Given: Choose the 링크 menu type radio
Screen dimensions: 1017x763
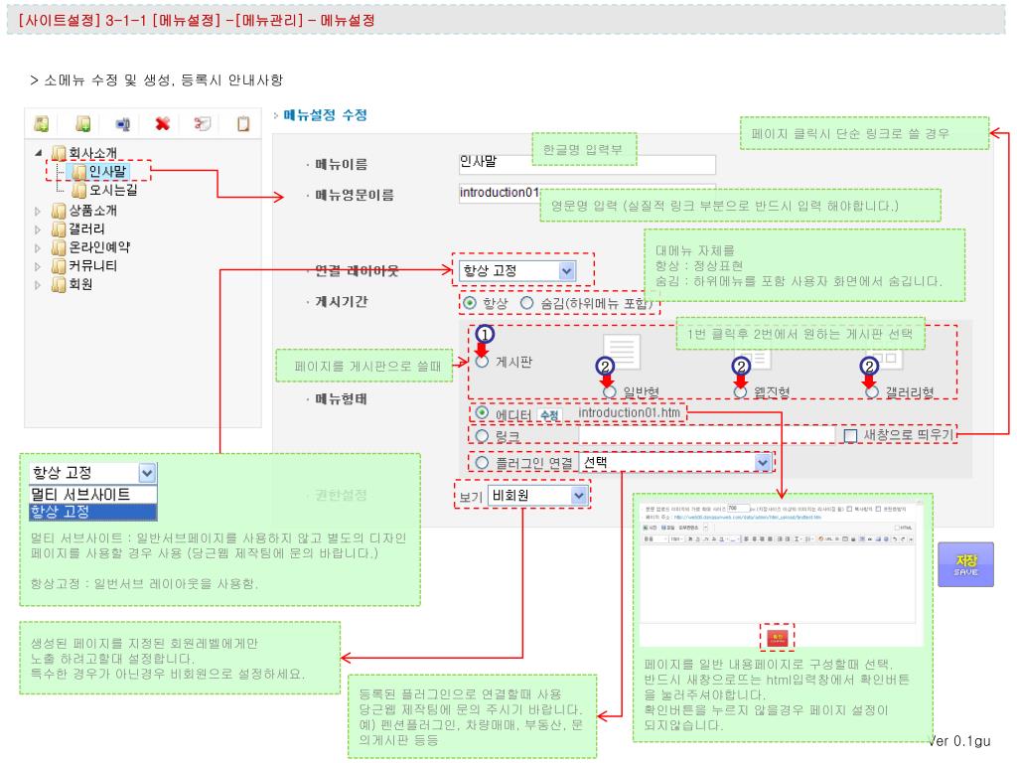Looking at the screenshot, I should click(x=482, y=436).
